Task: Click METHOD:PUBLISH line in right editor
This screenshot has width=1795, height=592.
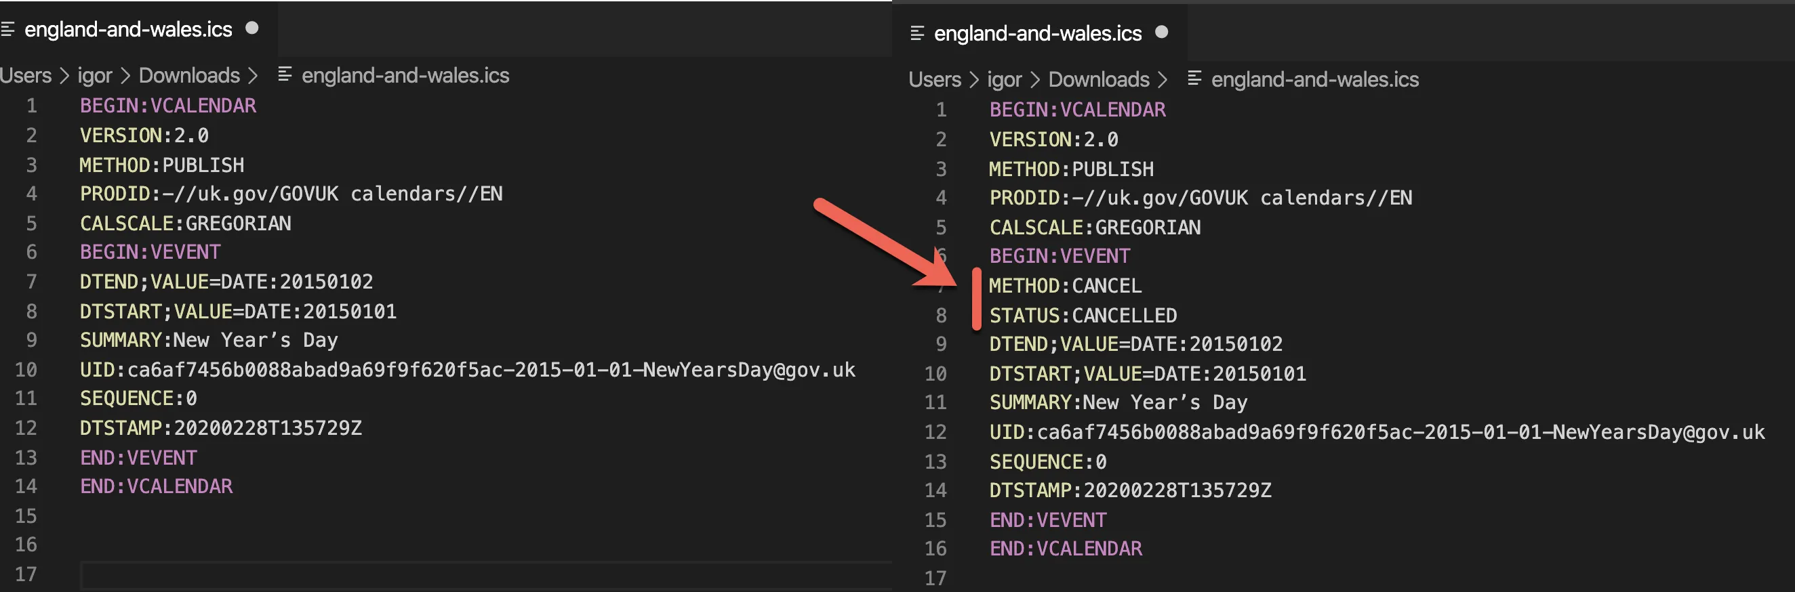Action: [x=1071, y=169]
